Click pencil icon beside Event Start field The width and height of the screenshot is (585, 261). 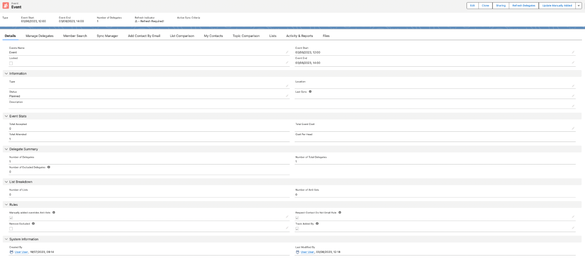[573, 52]
